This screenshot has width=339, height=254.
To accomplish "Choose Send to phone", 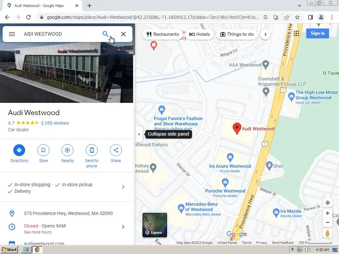I will pyautogui.click(x=92, y=150).
